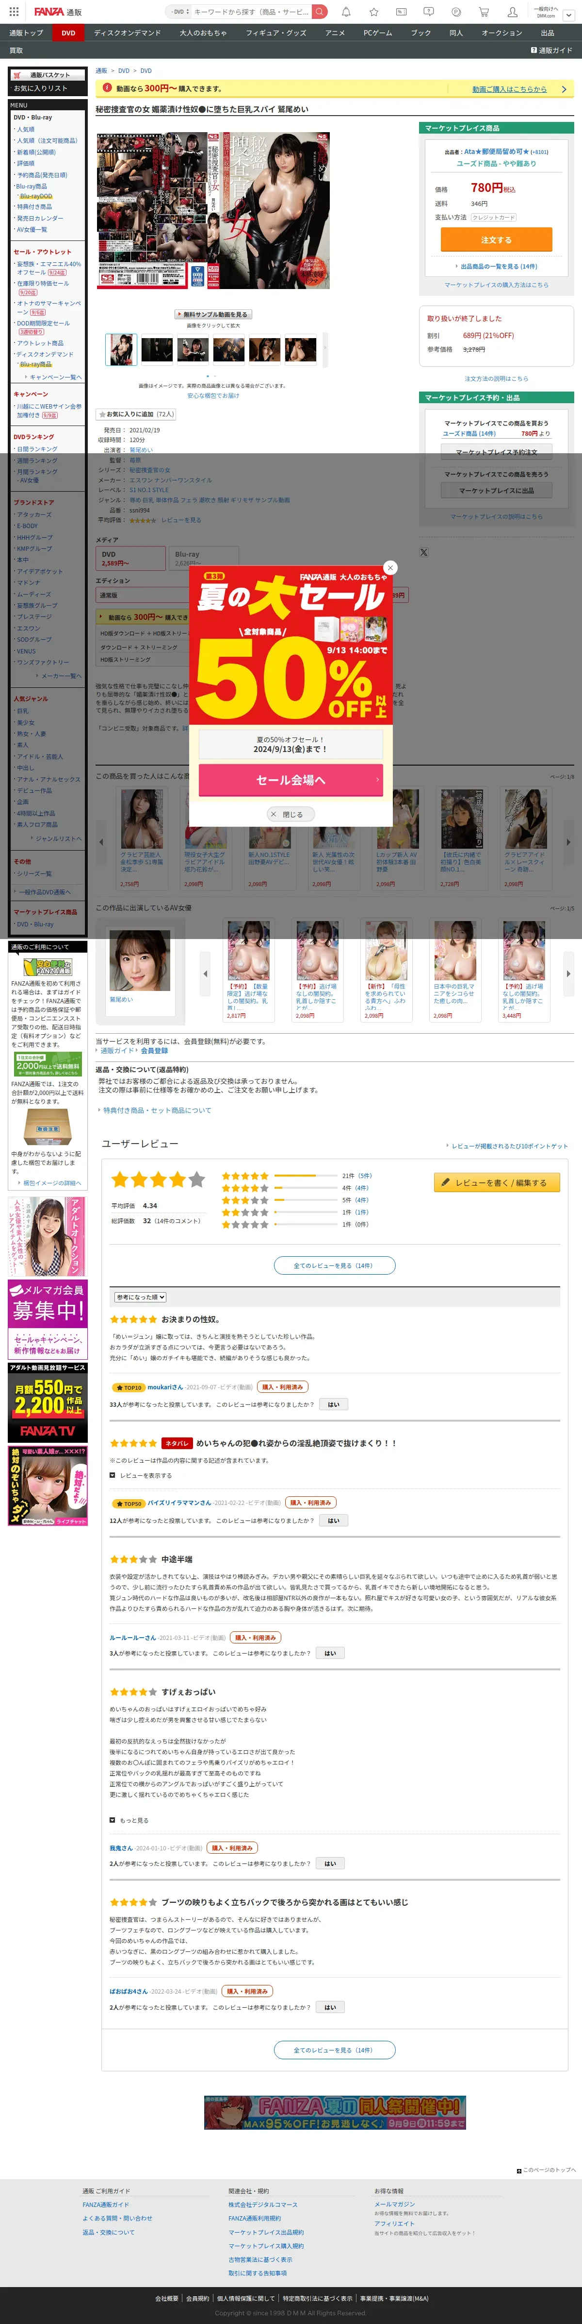Close the summer sale popup with X
Screen dimensions: 582x2324
[390, 567]
